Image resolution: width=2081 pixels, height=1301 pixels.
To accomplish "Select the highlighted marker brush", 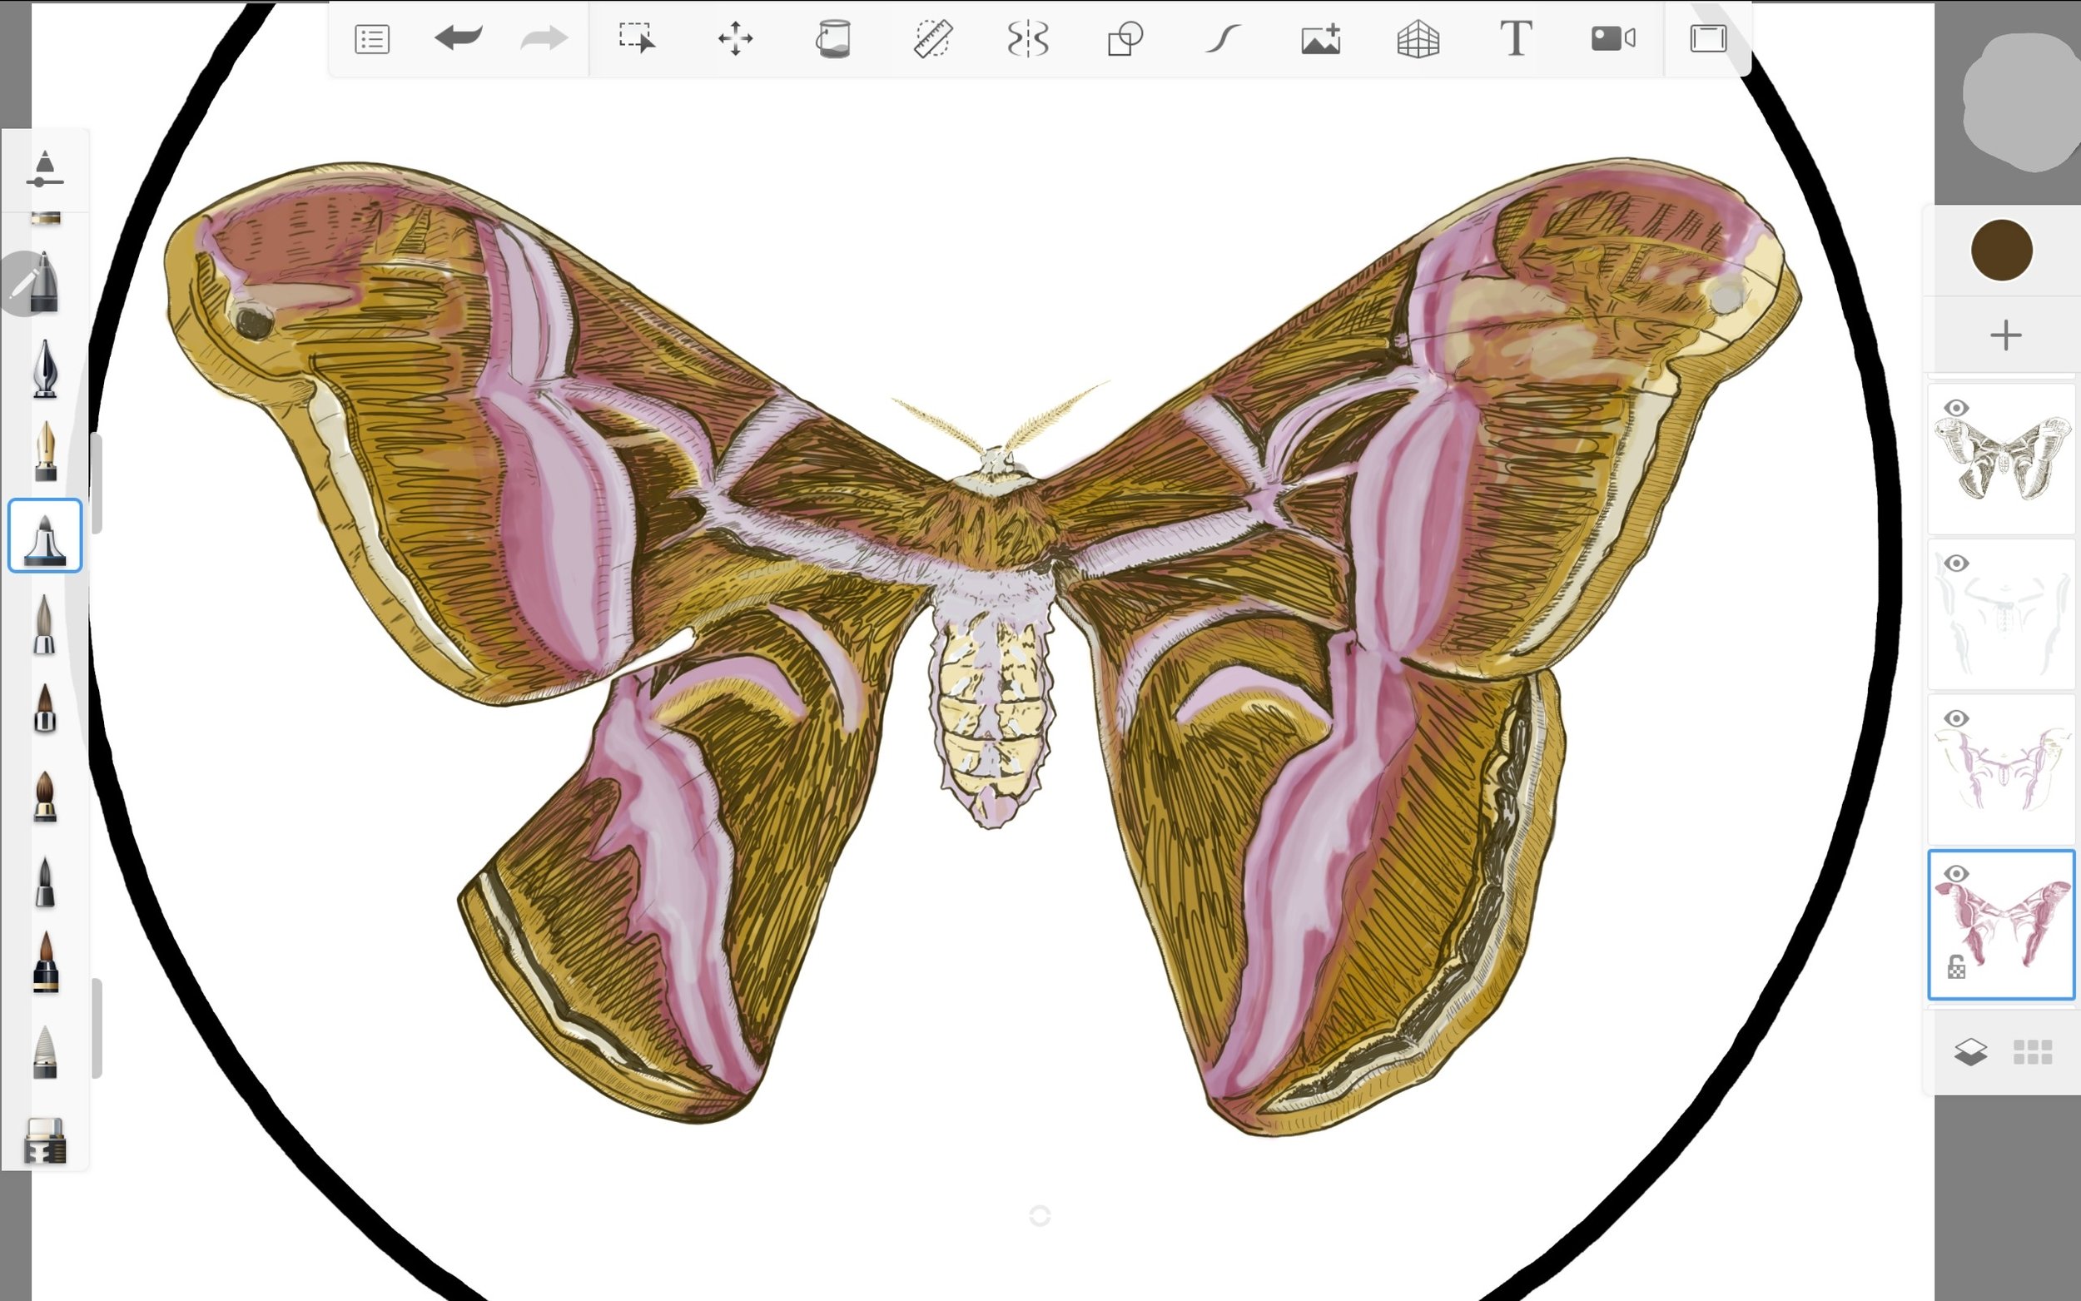I will pos(45,535).
